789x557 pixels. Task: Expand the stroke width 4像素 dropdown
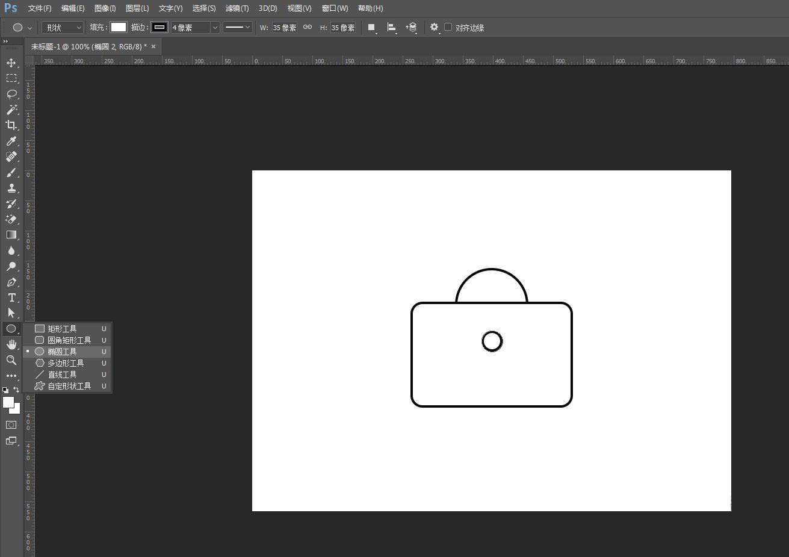pos(214,28)
